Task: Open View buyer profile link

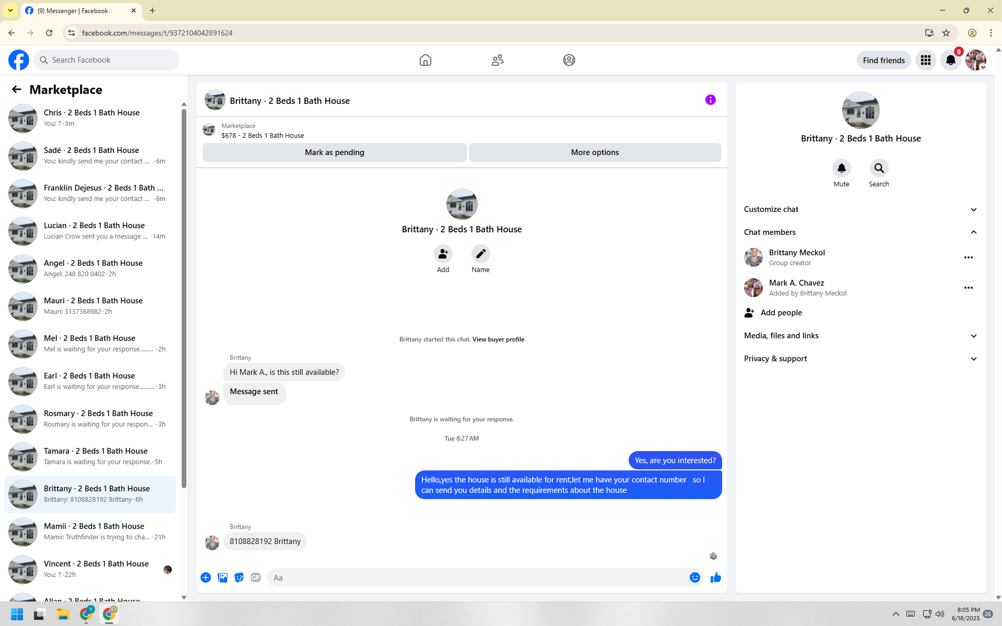Action: point(498,339)
